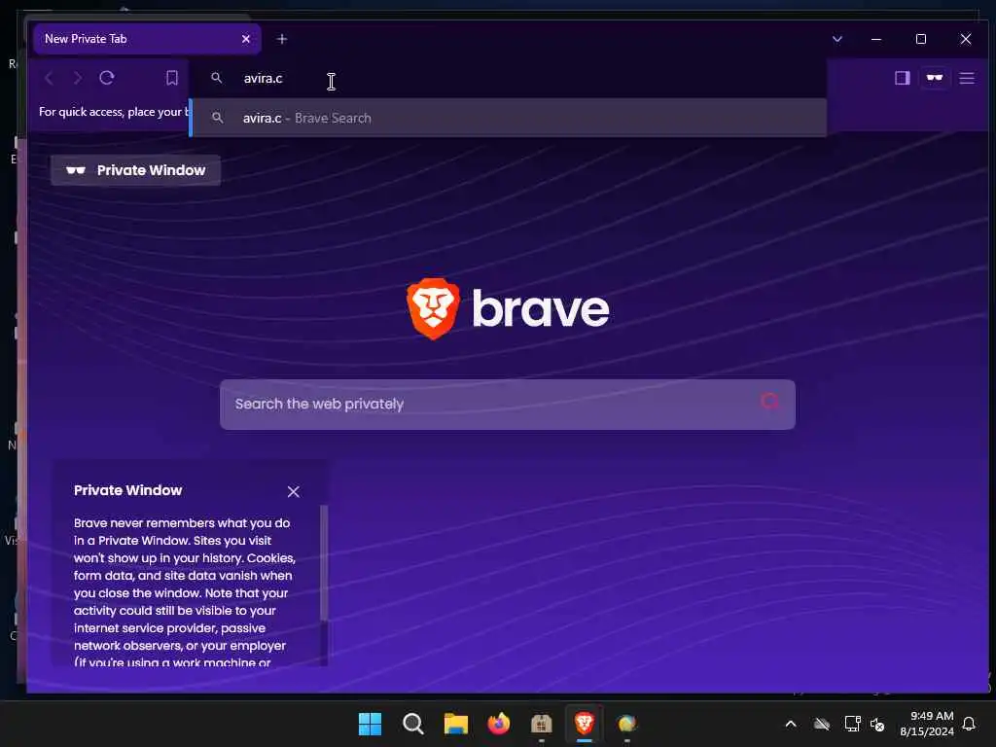The width and height of the screenshot is (996, 747).
Task: Click the Brave lion logo
Action: point(433,308)
